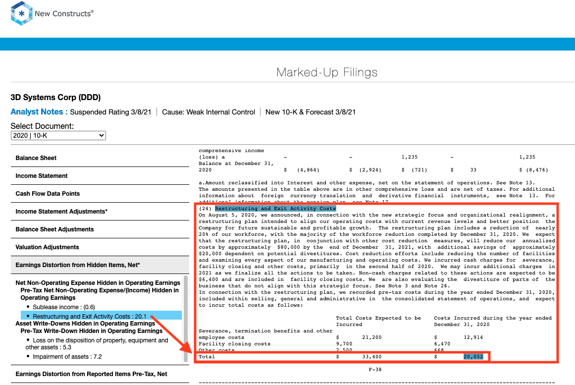575x385 pixels.
Task: Click New 10-K & Forecast 3/8/21 note
Action: click(x=310, y=112)
